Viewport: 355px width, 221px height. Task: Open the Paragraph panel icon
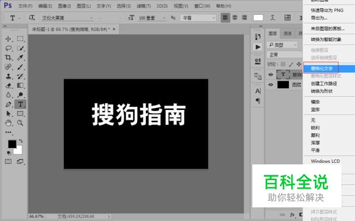point(258,101)
